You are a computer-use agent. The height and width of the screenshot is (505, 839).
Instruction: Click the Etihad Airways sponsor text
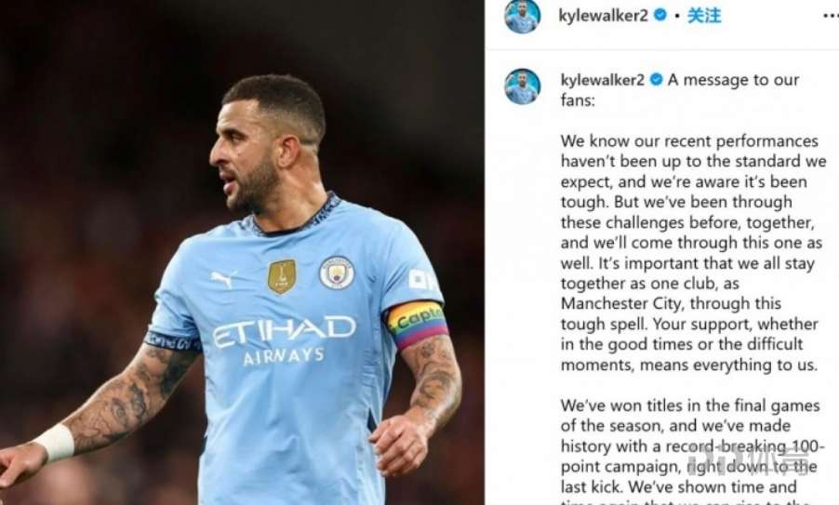point(284,340)
